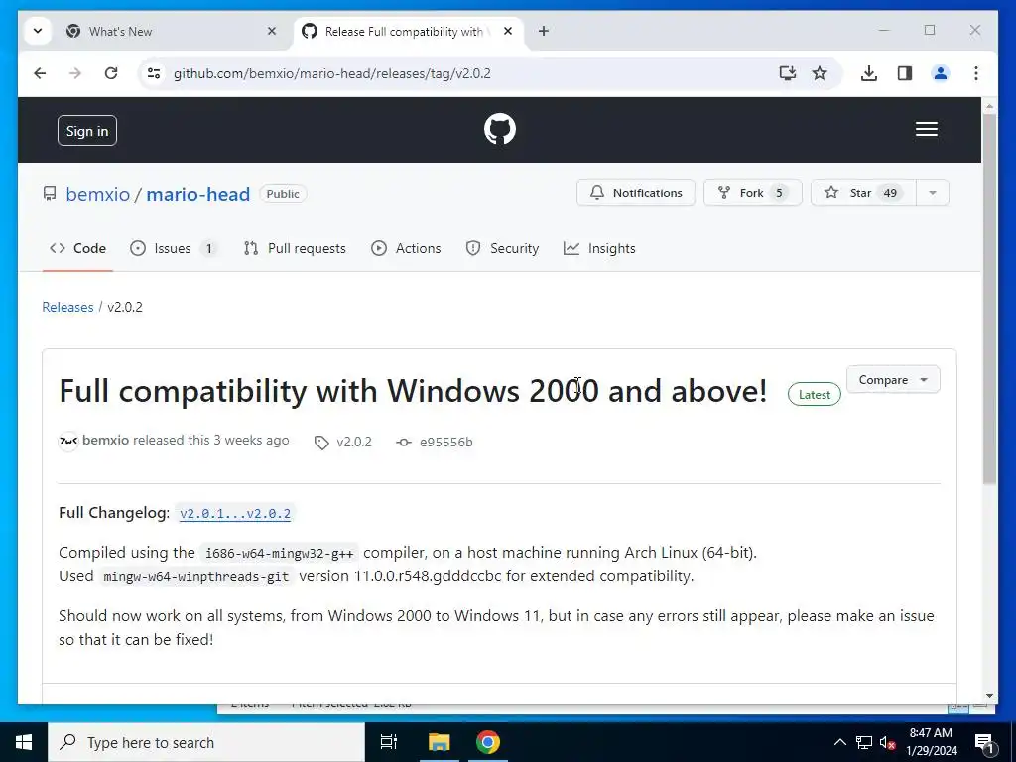Image resolution: width=1016 pixels, height=762 pixels.
Task: Reload the GitHub release page
Action: click(111, 73)
